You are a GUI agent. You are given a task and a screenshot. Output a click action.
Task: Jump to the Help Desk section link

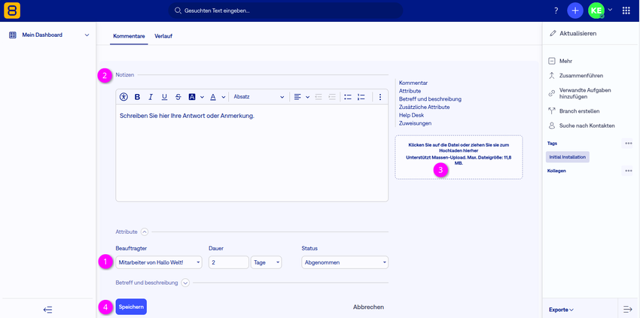(x=411, y=115)
